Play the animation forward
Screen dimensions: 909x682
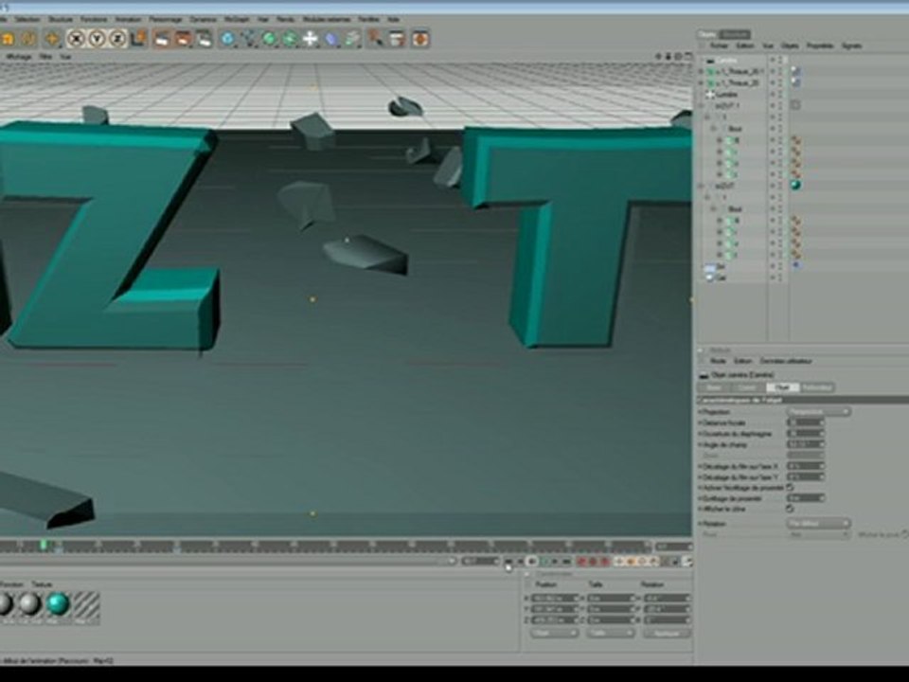point(544,562)
